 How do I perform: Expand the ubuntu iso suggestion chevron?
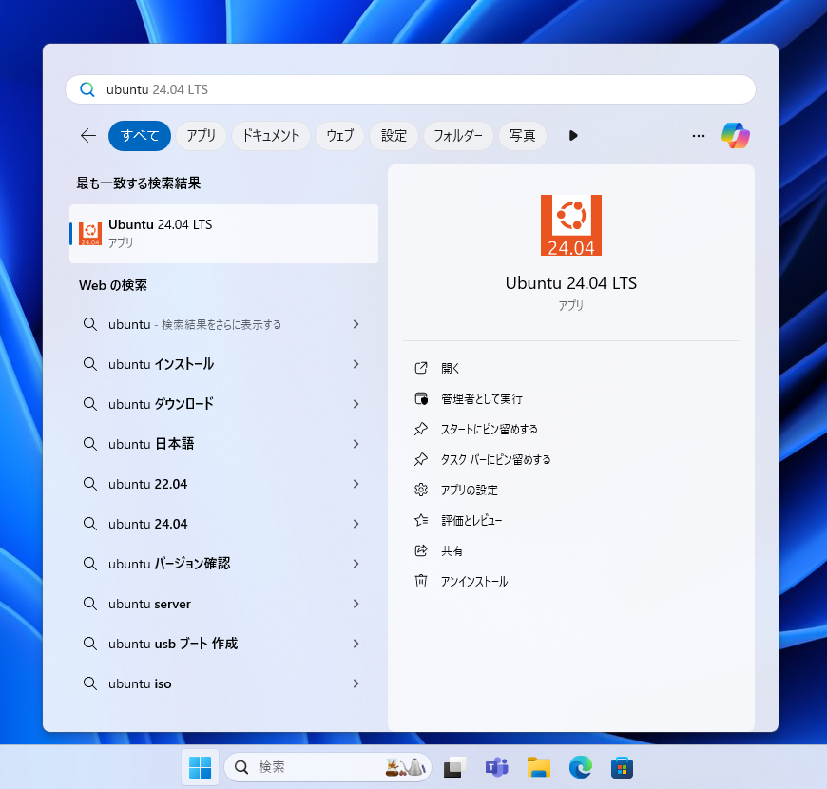pyautogui.click(x=356, y=683)
